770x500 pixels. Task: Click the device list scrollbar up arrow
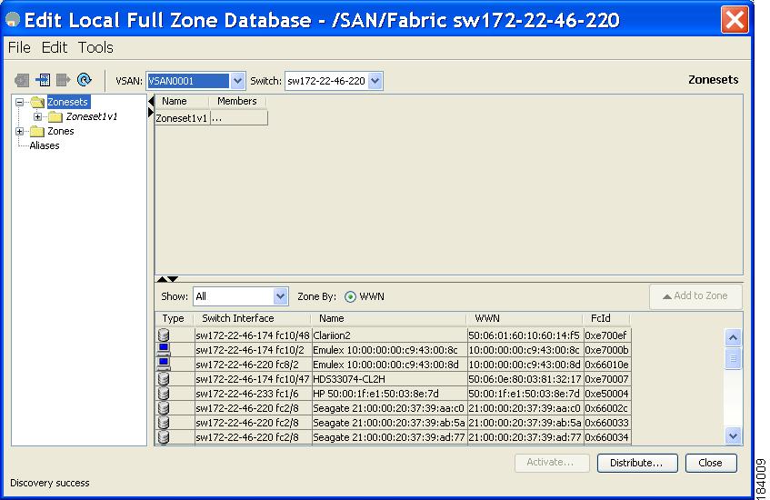tap(733, 337)
